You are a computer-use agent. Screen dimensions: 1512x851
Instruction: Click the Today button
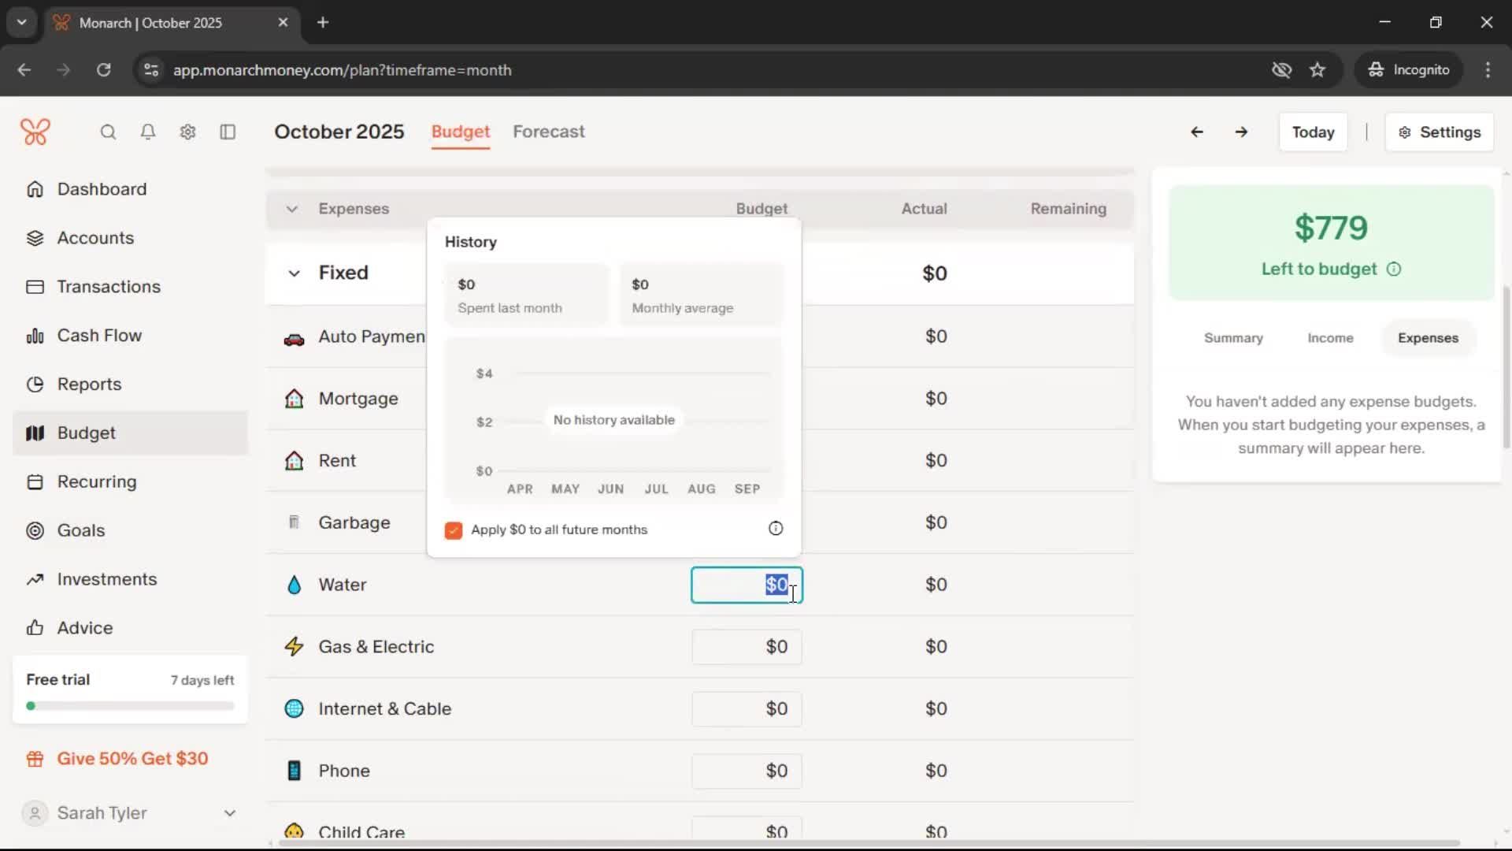point(1313,132)
